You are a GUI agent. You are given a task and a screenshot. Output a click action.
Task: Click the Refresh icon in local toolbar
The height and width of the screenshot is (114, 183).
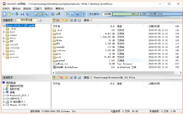click(79, 78)
